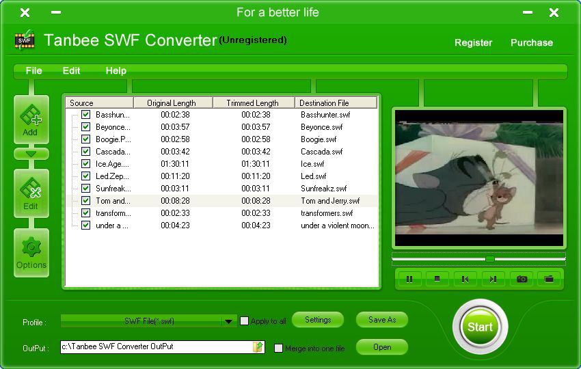Click the Register link
The height and width of the screenshot is (369, 581).
click(473, 42)
